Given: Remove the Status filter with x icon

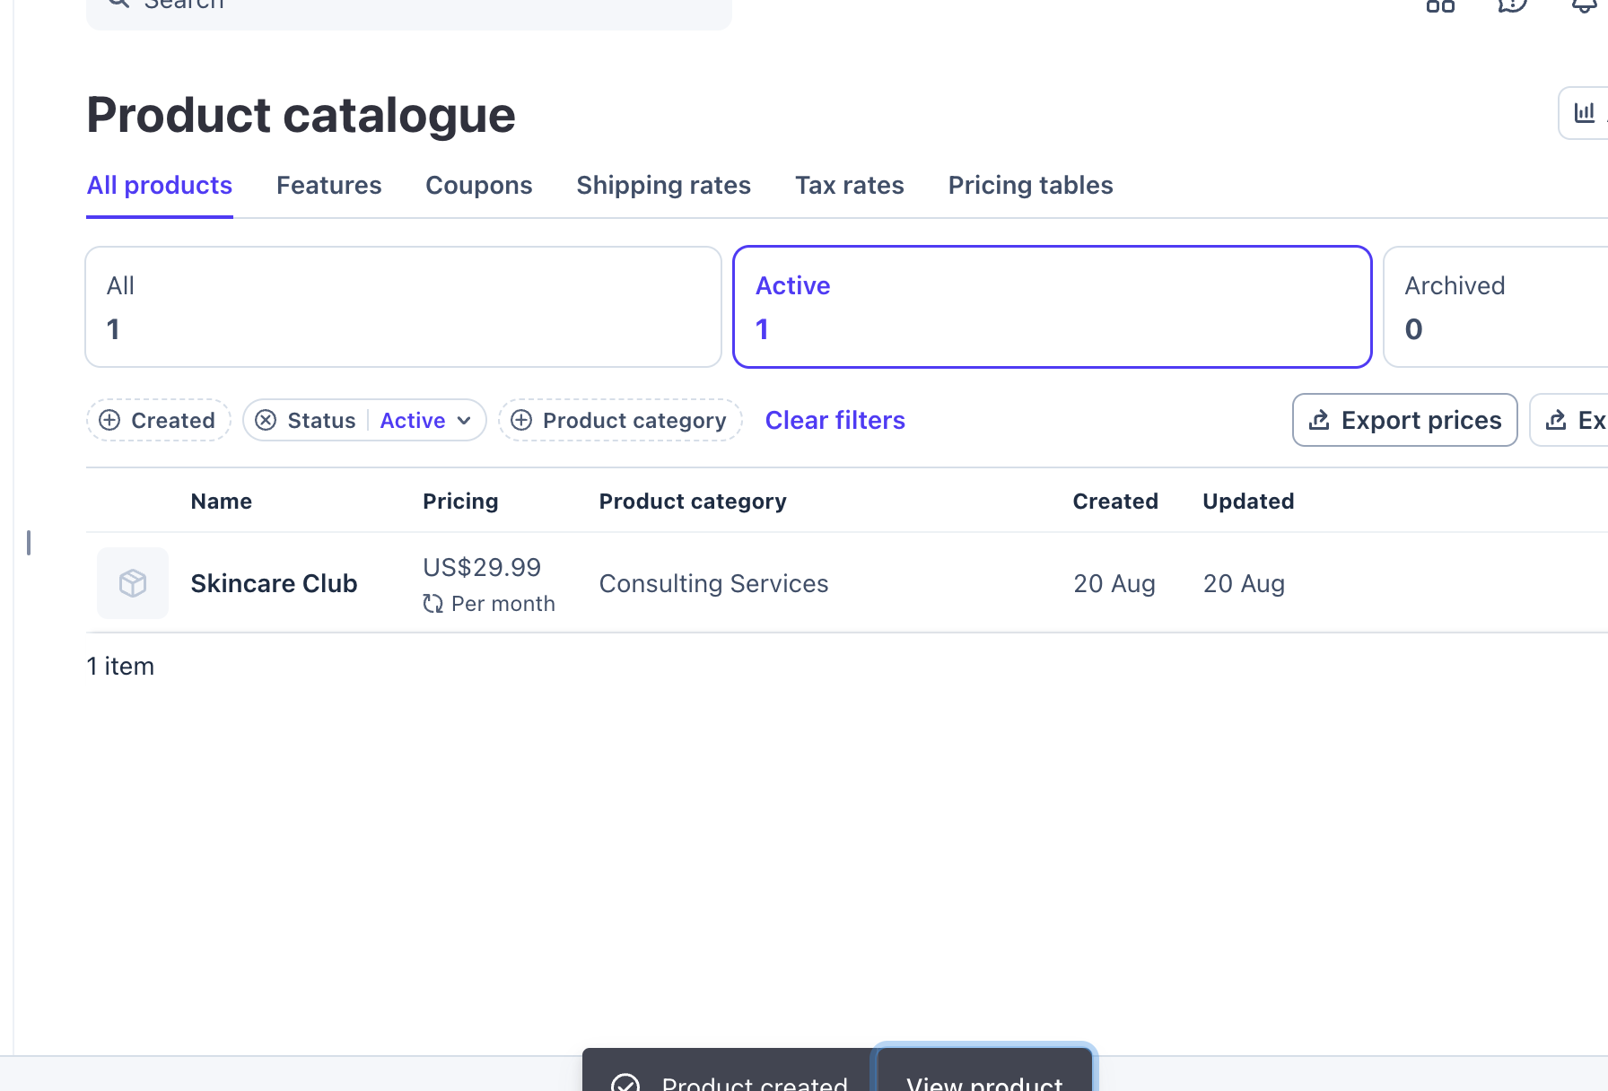Looking at the screenshot, I should tap(266, 420).
